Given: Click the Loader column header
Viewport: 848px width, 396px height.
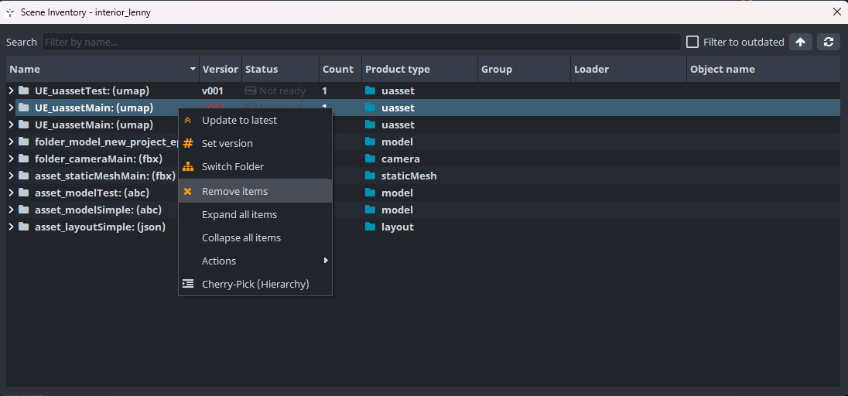Looking at the screenshot, I should point(628,70).
